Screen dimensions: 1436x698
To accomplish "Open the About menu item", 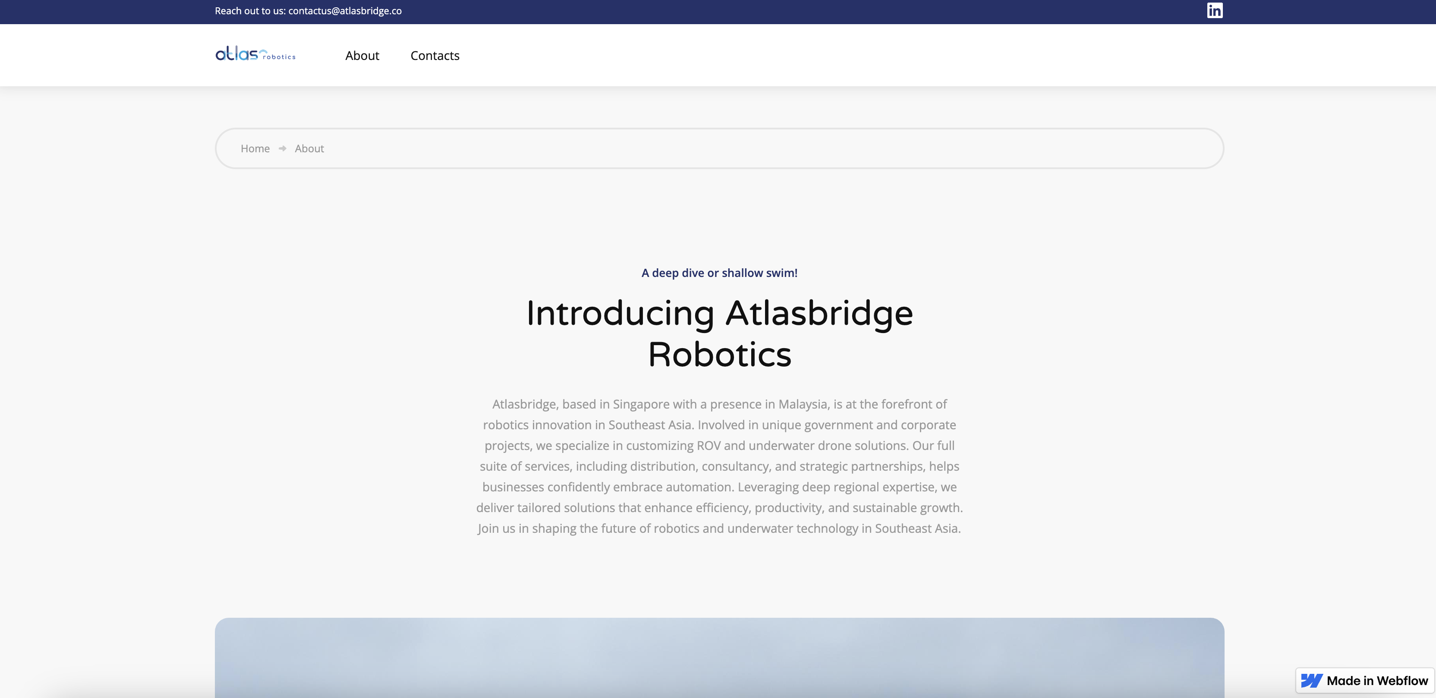I will [x=362, y=56].
